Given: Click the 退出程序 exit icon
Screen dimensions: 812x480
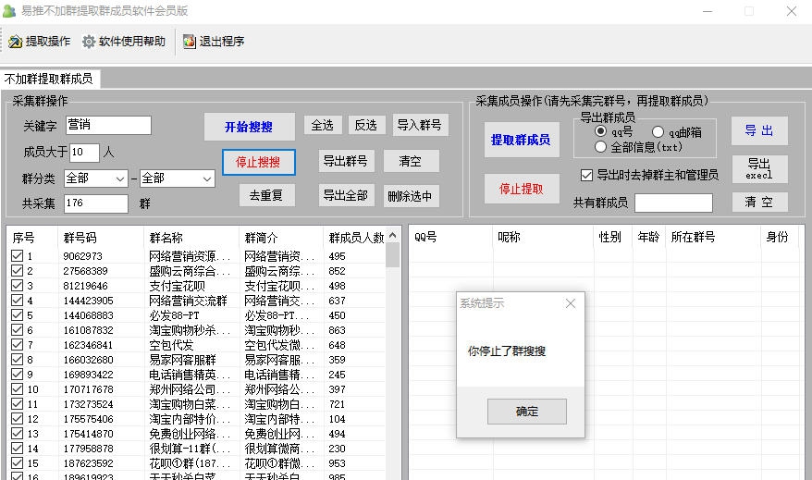Looking at the screenshot, I should (x=190, y=42).
